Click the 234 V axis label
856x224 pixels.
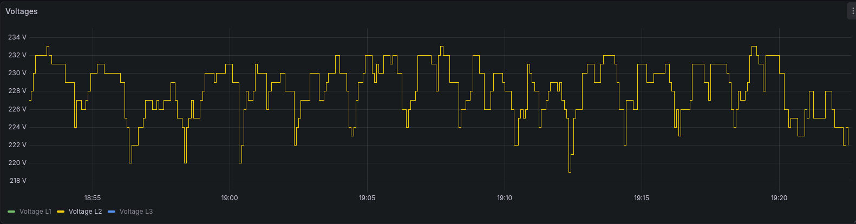(17, 37)
